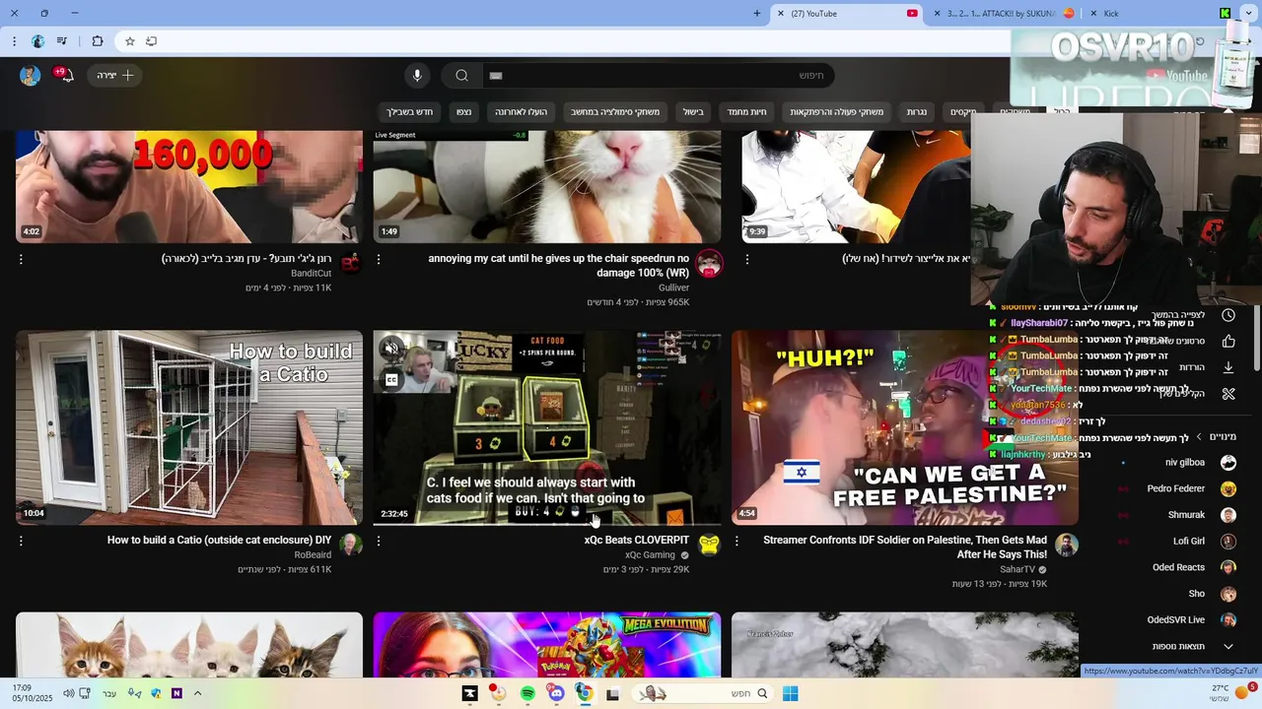Viewport: 1262px width, 709px height.
Task: Open browser media controls icon
Action: [62, 41]
